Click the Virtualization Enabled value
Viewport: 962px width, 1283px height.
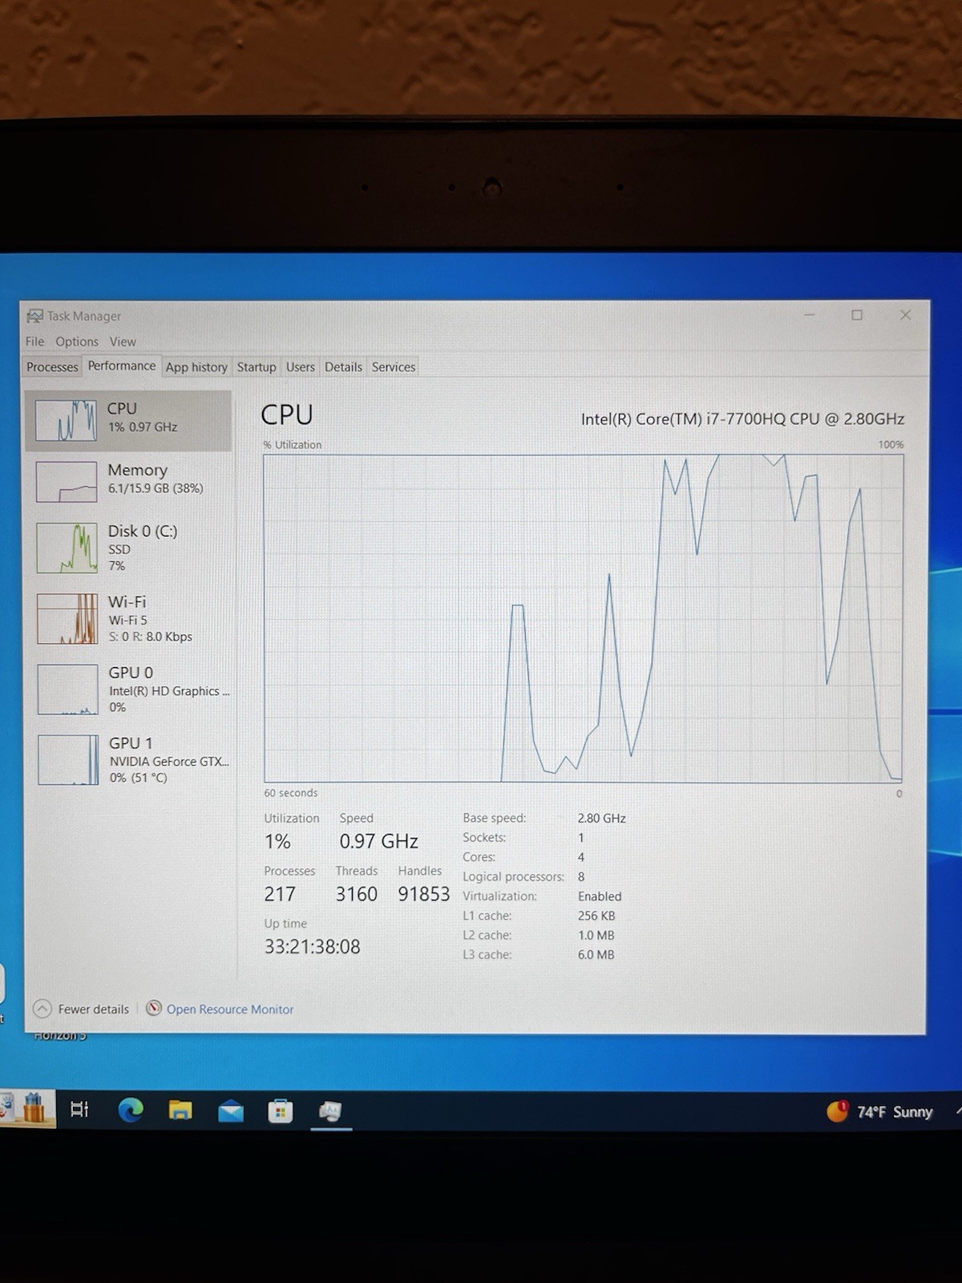pyautogui.click(x=600, y=896)
